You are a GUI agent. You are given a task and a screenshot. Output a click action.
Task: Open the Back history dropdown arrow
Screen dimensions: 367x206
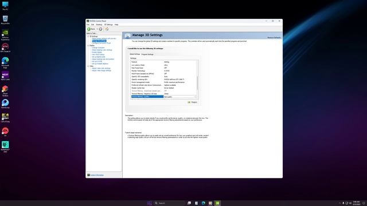pyautogui.click(x=97, y=29)
